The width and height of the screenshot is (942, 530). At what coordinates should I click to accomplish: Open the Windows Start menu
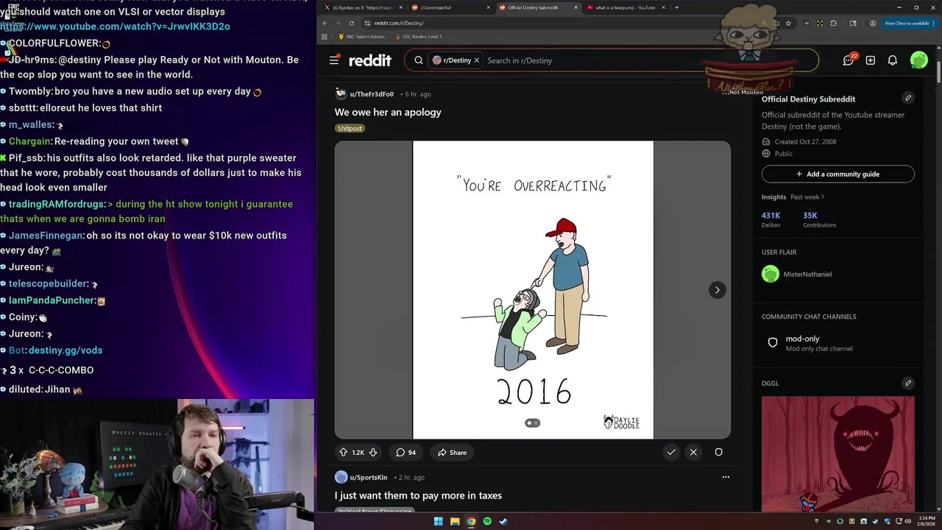[439, 521]
